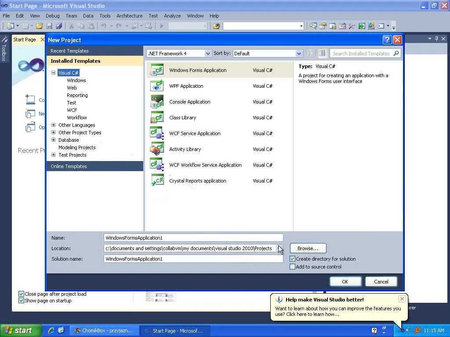
Task: Expand the Test Projects node
Action: [53, 155]
